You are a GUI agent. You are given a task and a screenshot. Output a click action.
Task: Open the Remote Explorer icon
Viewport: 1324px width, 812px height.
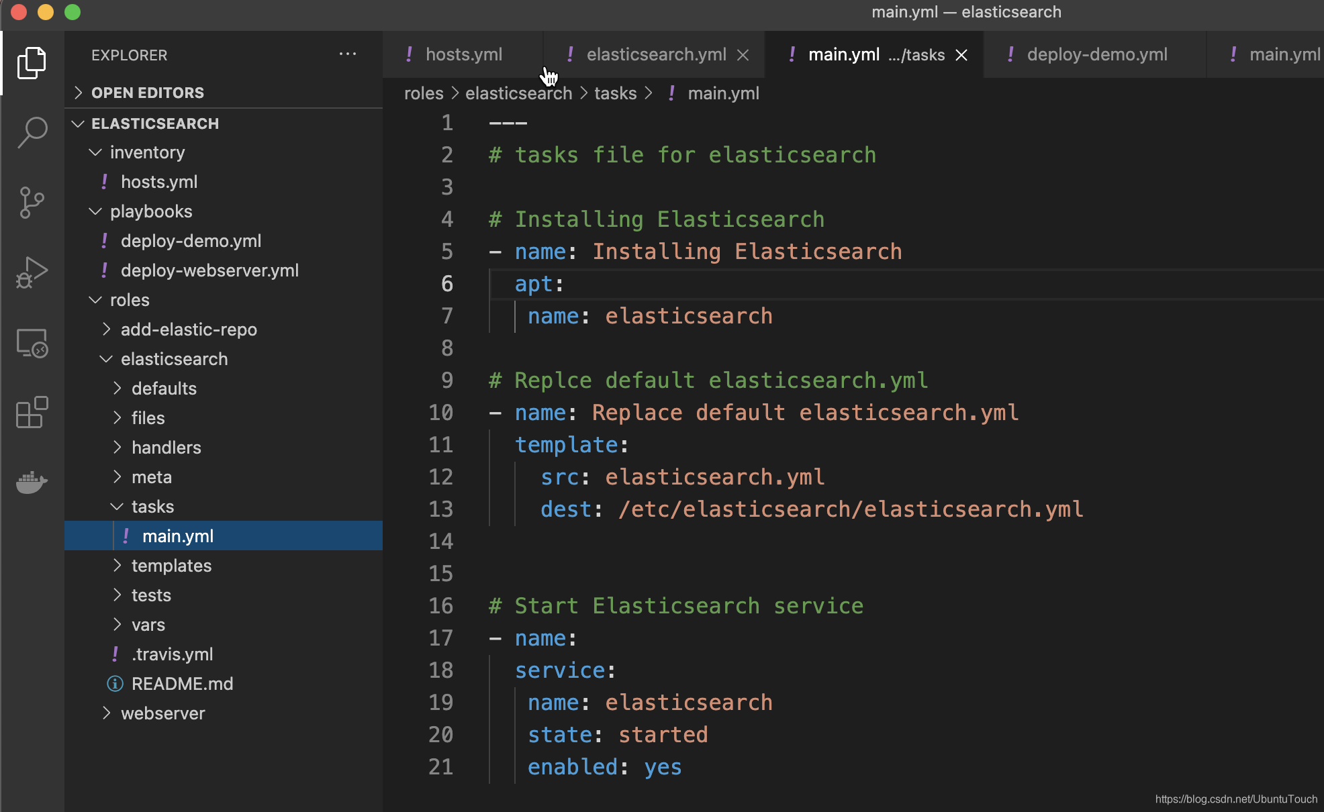pos(32,343)
